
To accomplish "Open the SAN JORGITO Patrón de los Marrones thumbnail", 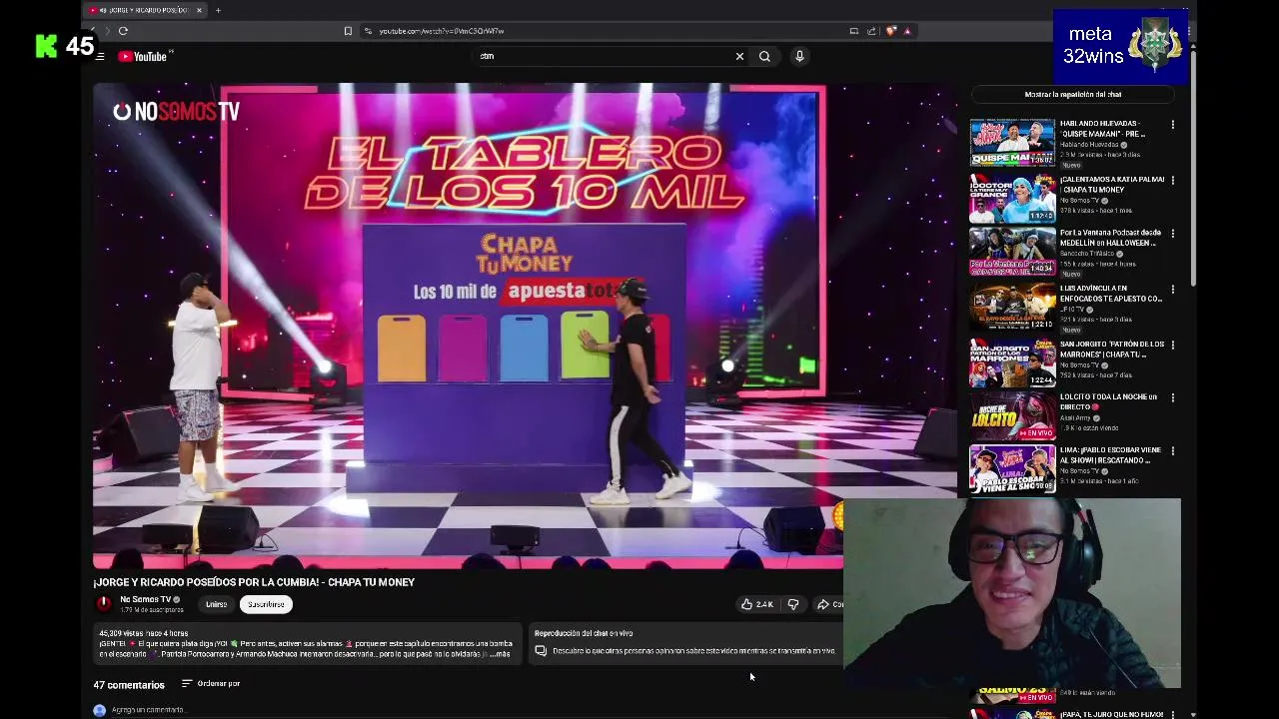I will click(x=1012, y=362).
